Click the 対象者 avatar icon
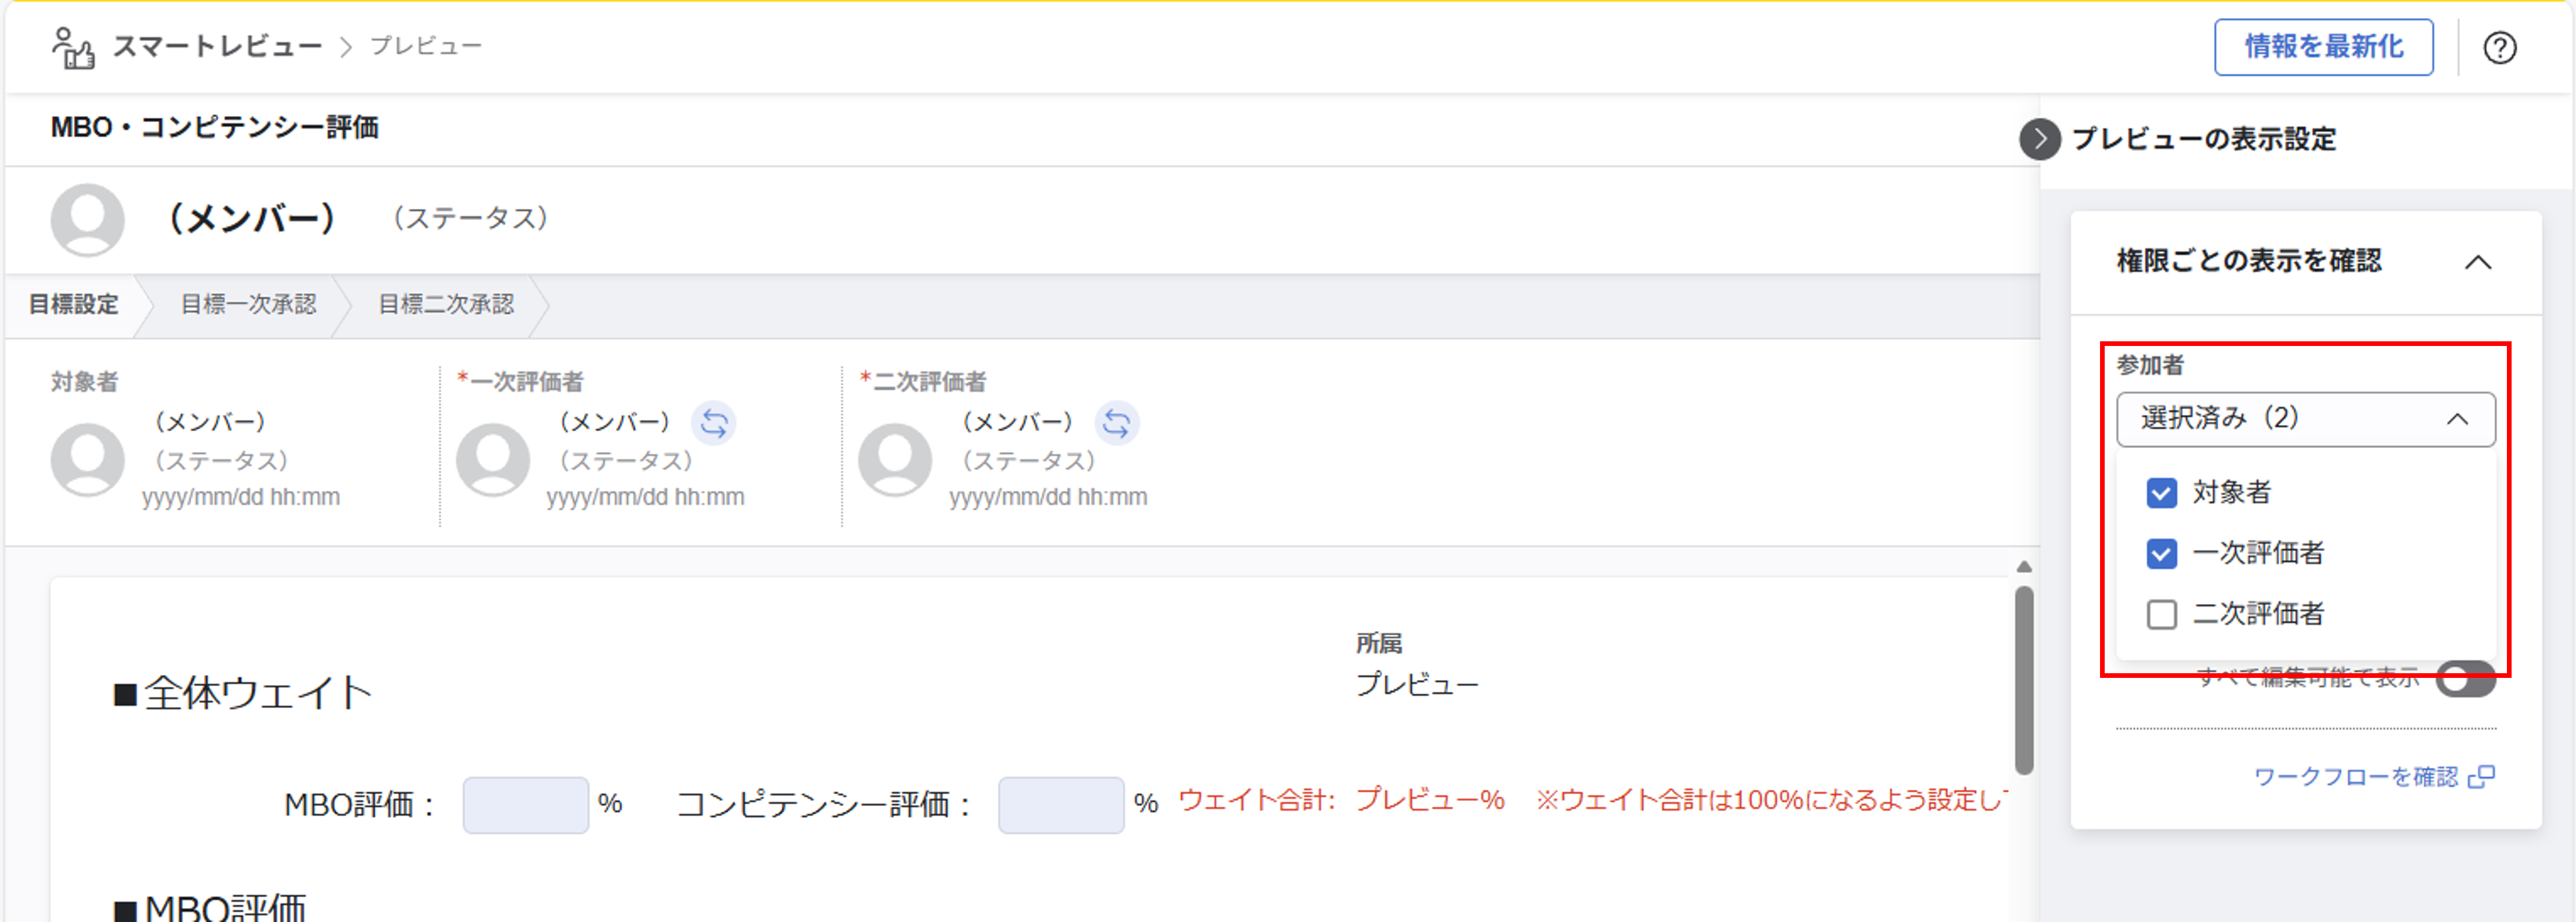2576x922 pixels. [x=88, y=459]
